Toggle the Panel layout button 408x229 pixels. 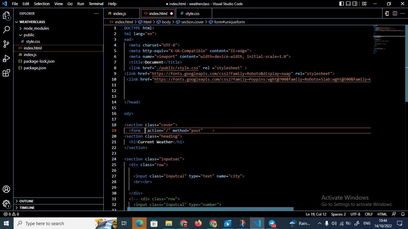point(348,4)
